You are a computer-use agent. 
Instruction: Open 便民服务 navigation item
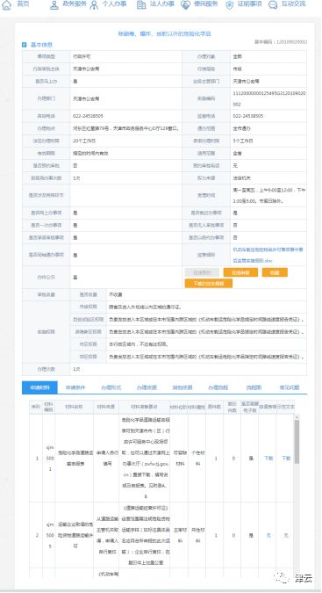click(205, 4)
